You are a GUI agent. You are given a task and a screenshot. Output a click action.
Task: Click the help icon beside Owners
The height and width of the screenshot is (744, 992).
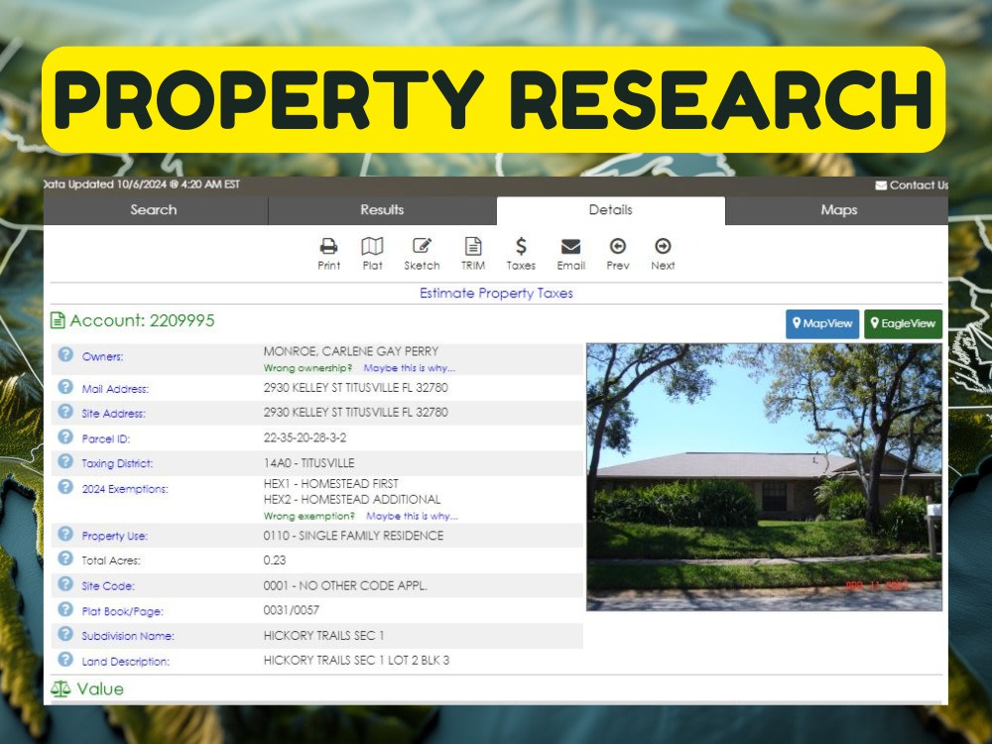click(x=65, y=354)
